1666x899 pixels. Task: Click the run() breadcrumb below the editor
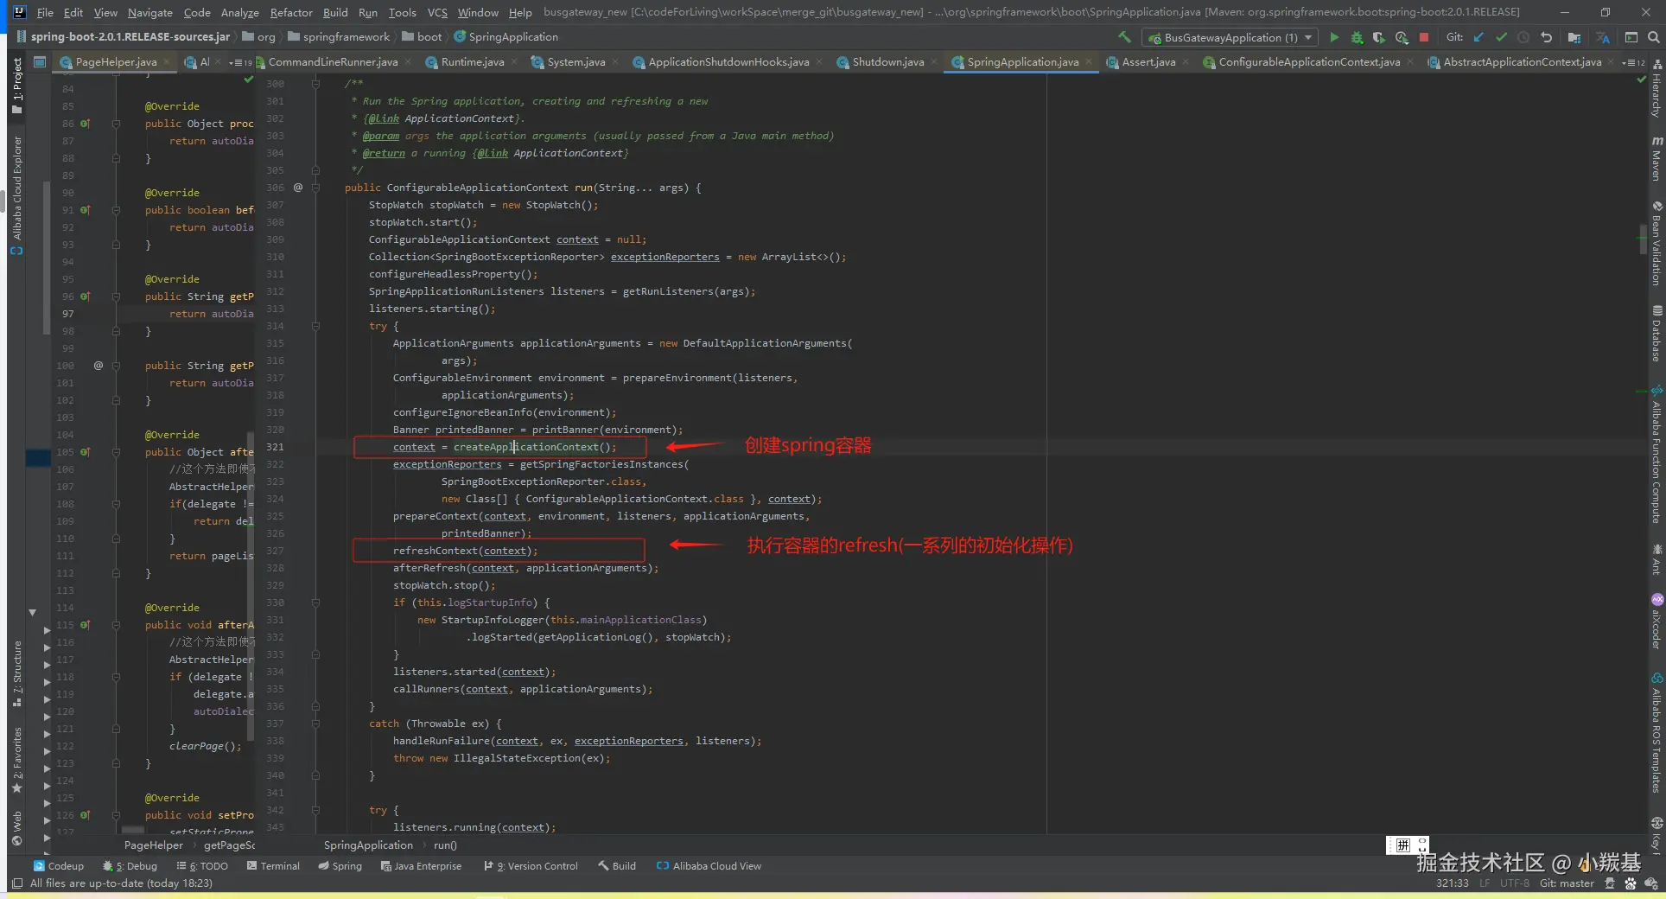445,845
